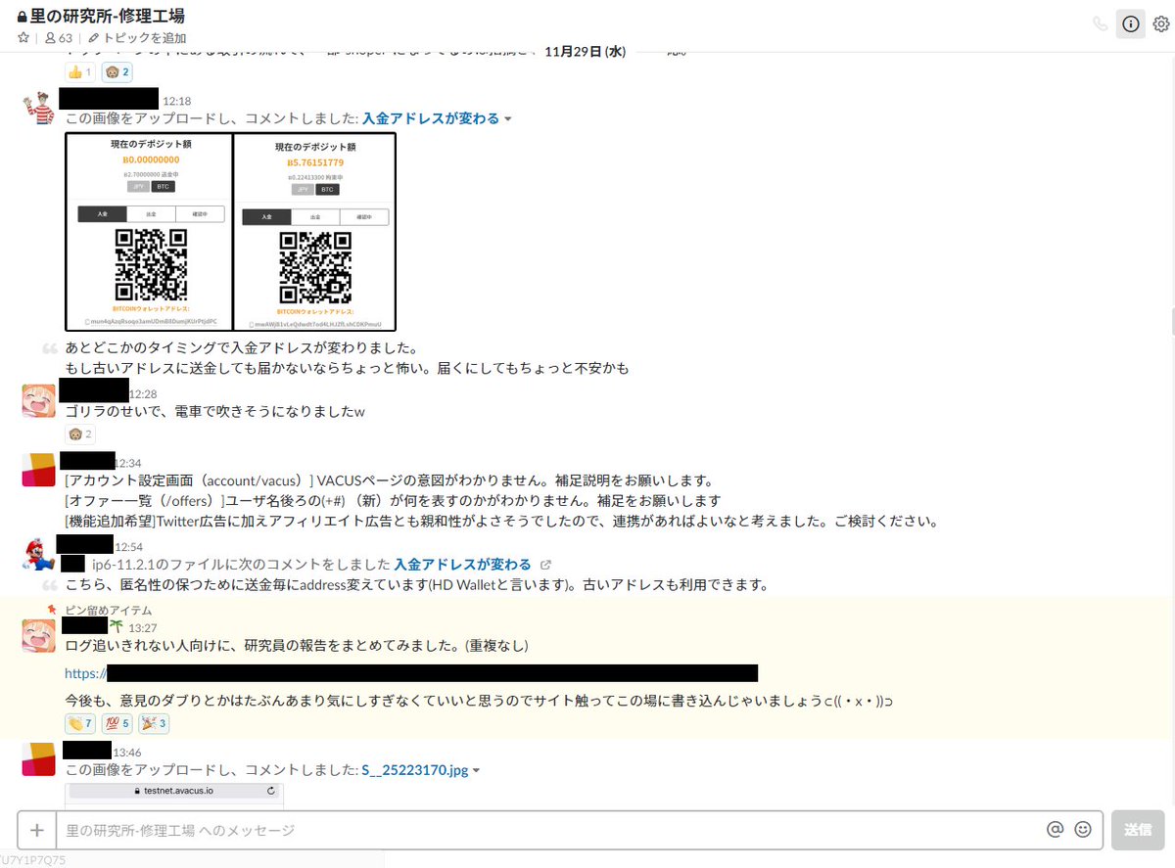This screenshot has width=1175, height=868.
Task: Open S__25223170.jpg file link
Action: coord(415,771)
